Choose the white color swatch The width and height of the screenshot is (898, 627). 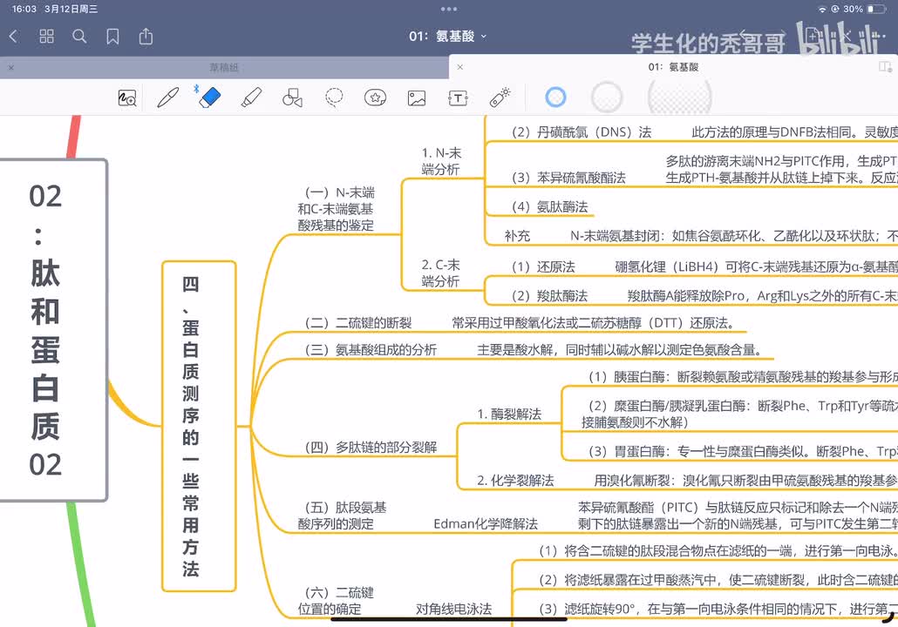click(607, 98)
